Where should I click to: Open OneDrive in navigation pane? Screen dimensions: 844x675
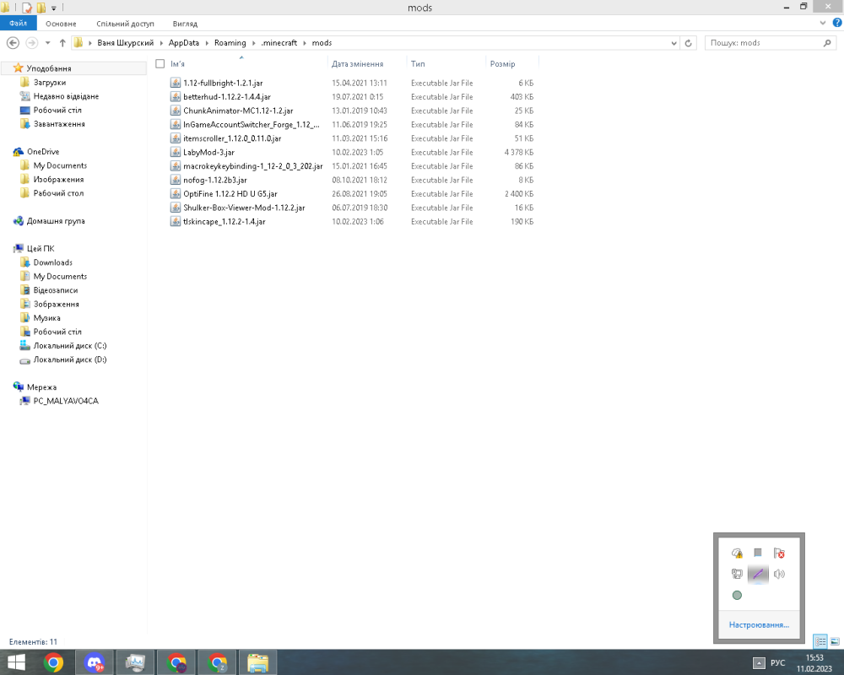[x=43, y=152]
